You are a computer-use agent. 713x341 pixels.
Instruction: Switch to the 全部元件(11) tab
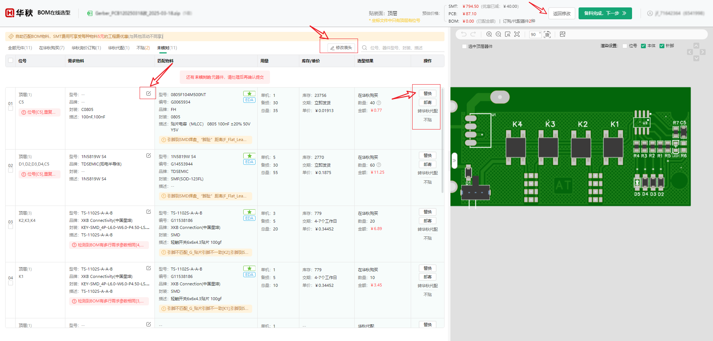tap(20, 48)
